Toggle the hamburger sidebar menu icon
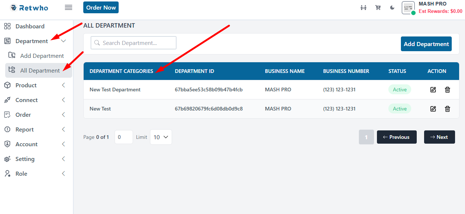The image size is (465, 214). coord(68,7)
